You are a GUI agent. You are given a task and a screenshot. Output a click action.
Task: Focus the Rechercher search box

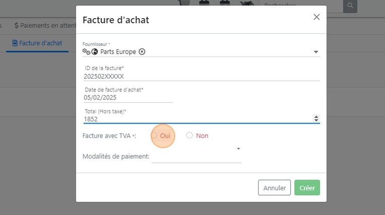point(300,7)
